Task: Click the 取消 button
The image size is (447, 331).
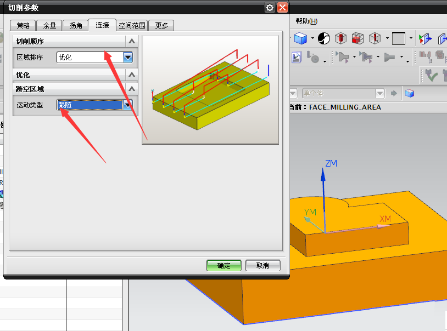Action: click(262, 265)
